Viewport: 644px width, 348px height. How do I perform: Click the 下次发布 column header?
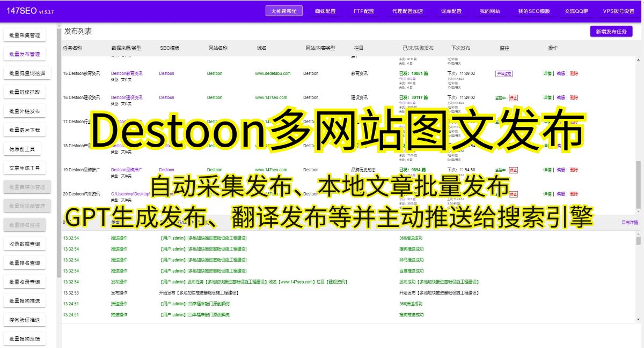click(x=460, y=48)
